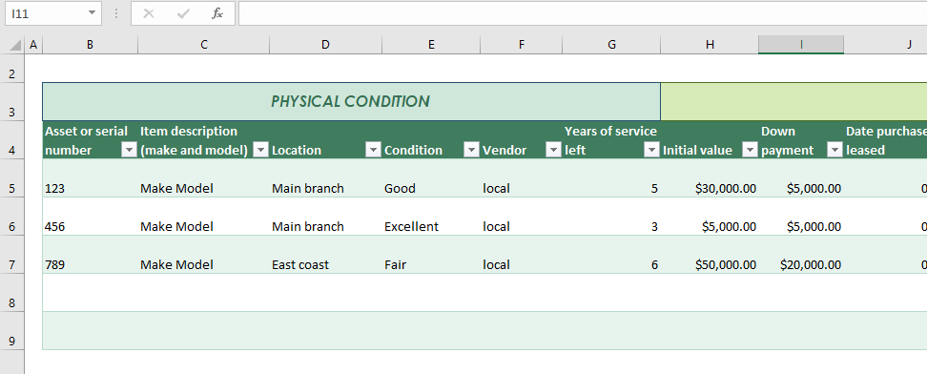
Task: Open the Initial value filter dropdown
Action: [x=750, y=151]
